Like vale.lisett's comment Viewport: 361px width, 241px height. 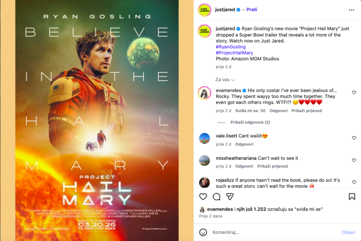click(x=354, y=138)
